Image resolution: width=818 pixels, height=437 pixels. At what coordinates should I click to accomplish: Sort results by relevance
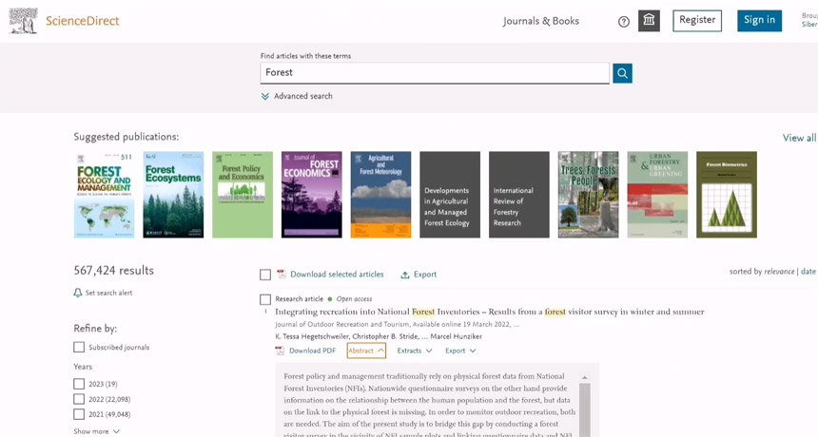pyautogui.click(x=779, y=272)
